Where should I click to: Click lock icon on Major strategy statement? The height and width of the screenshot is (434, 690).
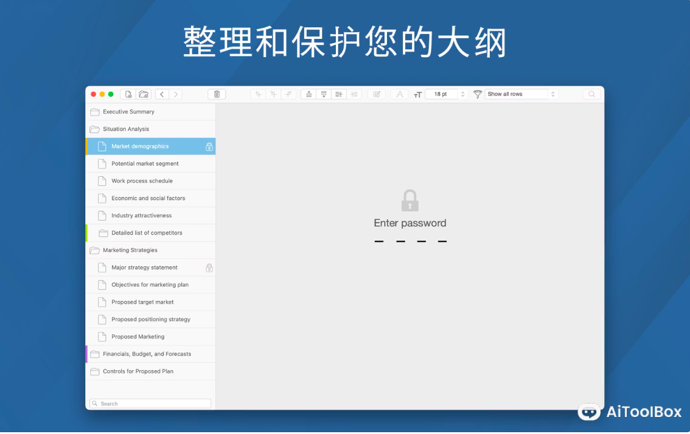tap(209, 267)
